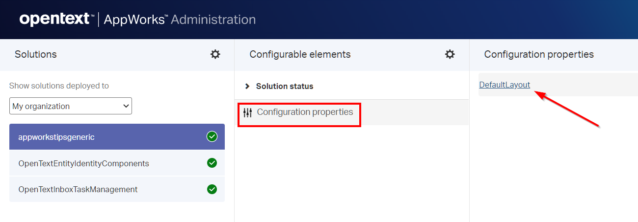The height and width of the screenshot is (222, 638).
Task: Click the Solutions panel heading
Action: pos(36,54)
